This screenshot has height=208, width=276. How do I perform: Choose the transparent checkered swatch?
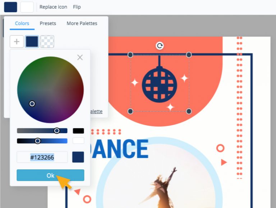(47, 42)
